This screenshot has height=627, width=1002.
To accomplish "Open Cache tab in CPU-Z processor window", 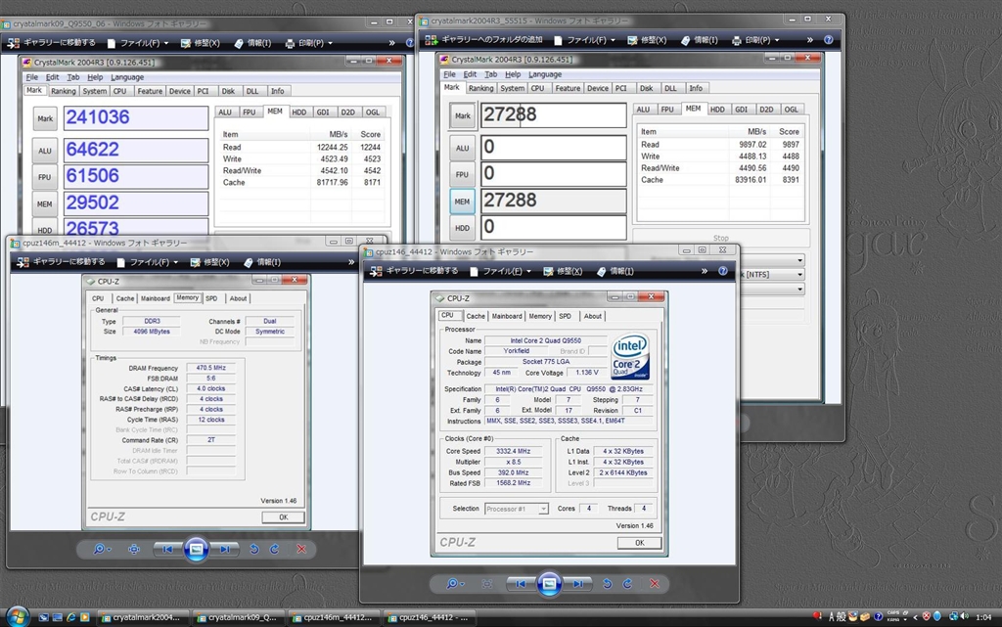I will pyautogui.click(x=476, y=316).
